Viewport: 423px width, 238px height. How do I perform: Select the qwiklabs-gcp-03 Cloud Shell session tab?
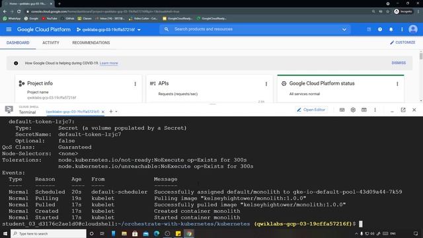click(72, 112)
